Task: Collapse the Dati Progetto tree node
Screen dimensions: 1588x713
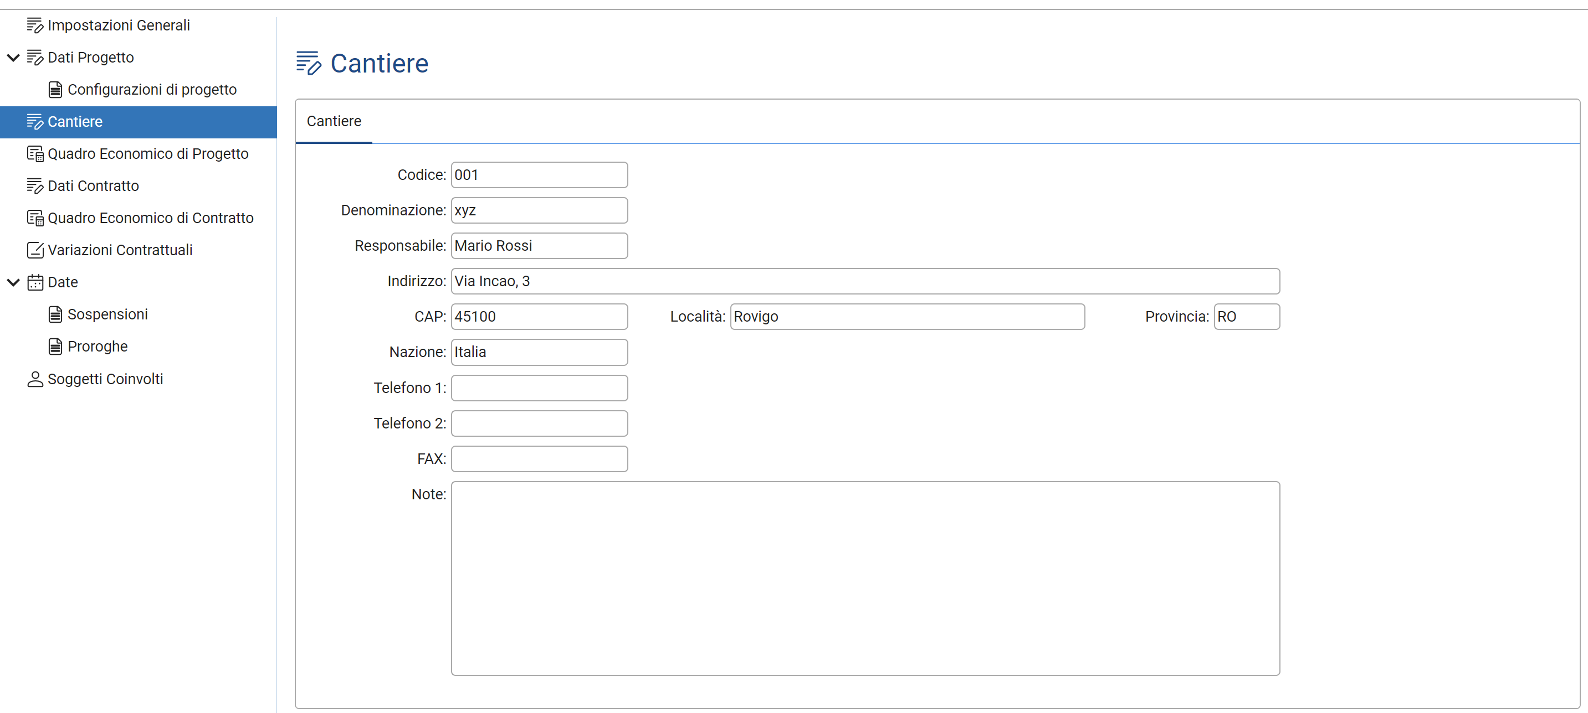Action: pos(13,58)
